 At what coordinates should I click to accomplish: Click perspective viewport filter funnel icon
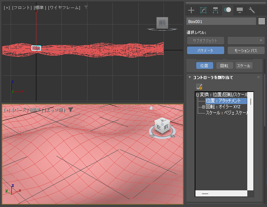(70, 109)
